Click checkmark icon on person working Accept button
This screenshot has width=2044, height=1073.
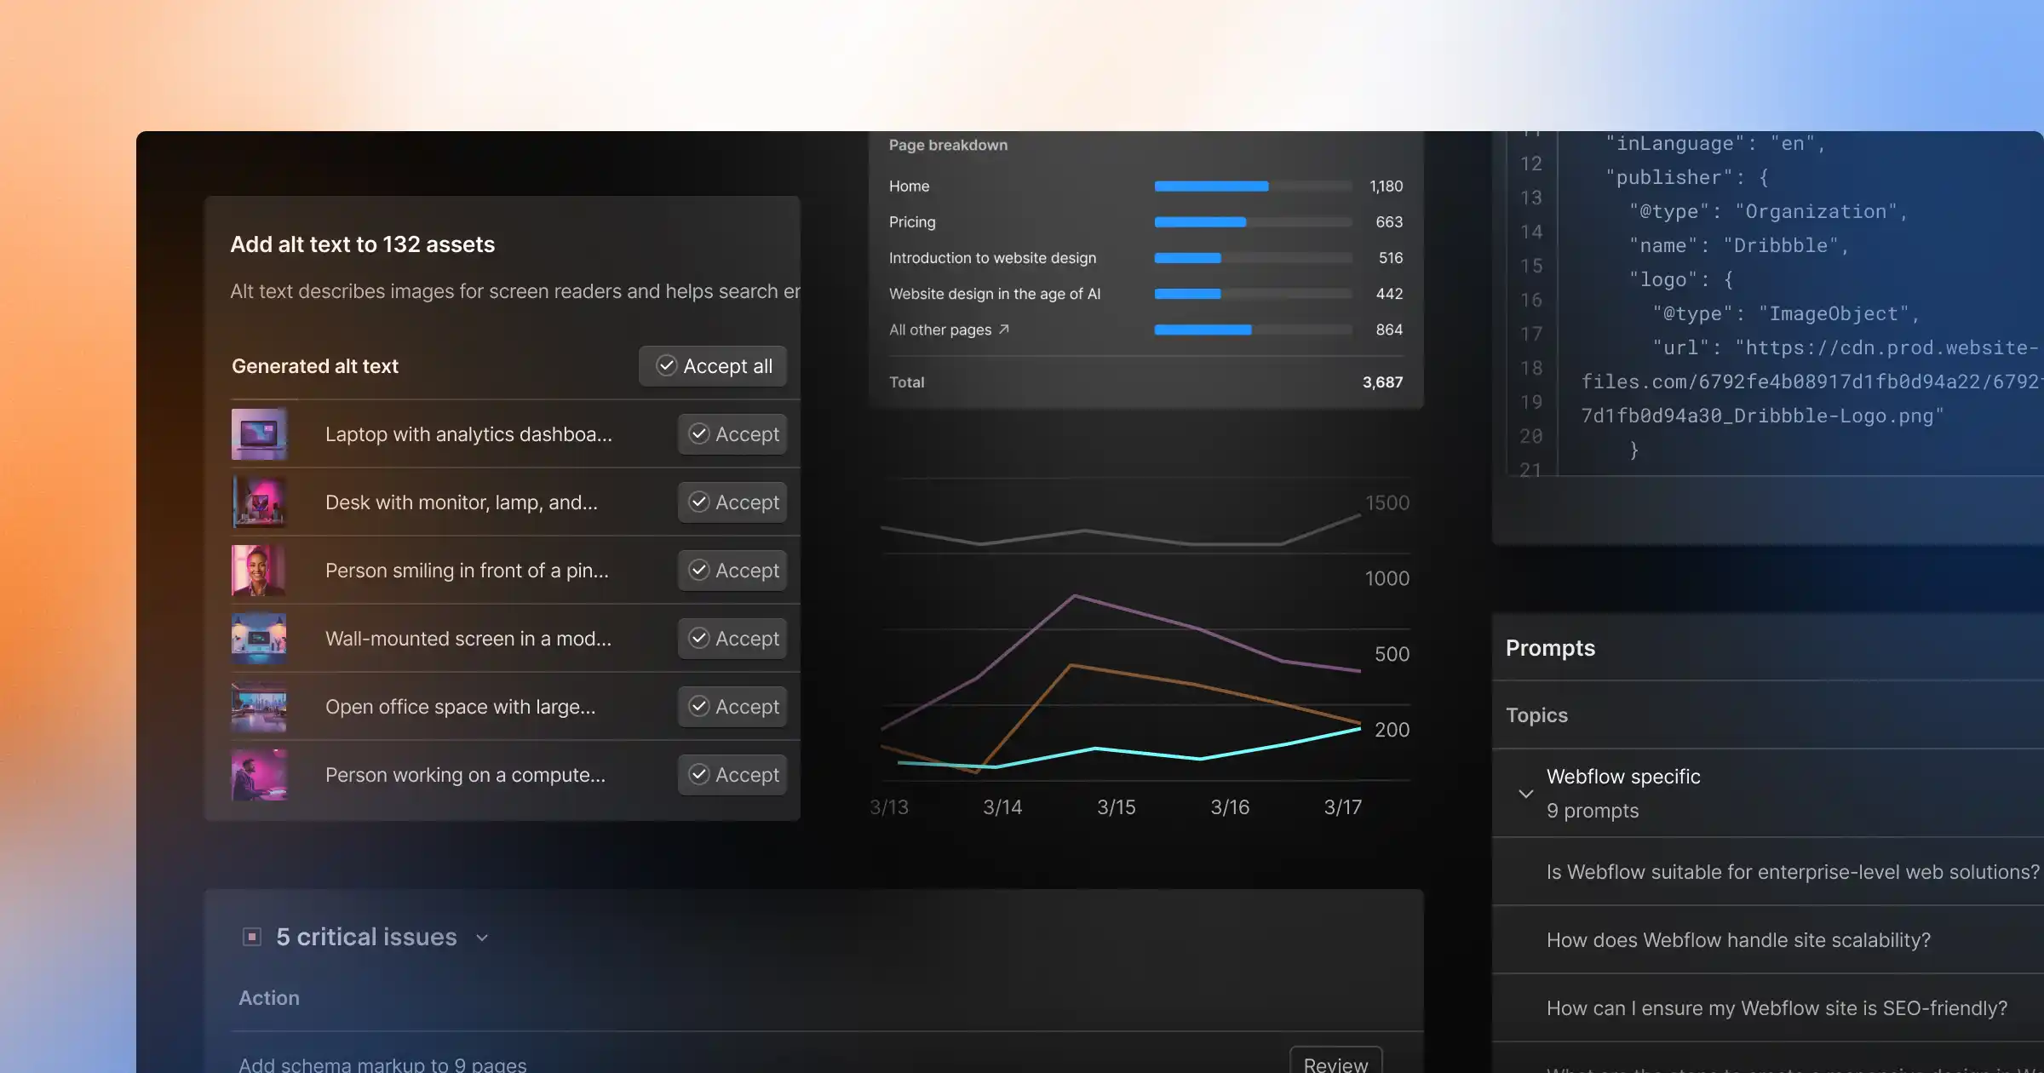[x=700, y=774]
